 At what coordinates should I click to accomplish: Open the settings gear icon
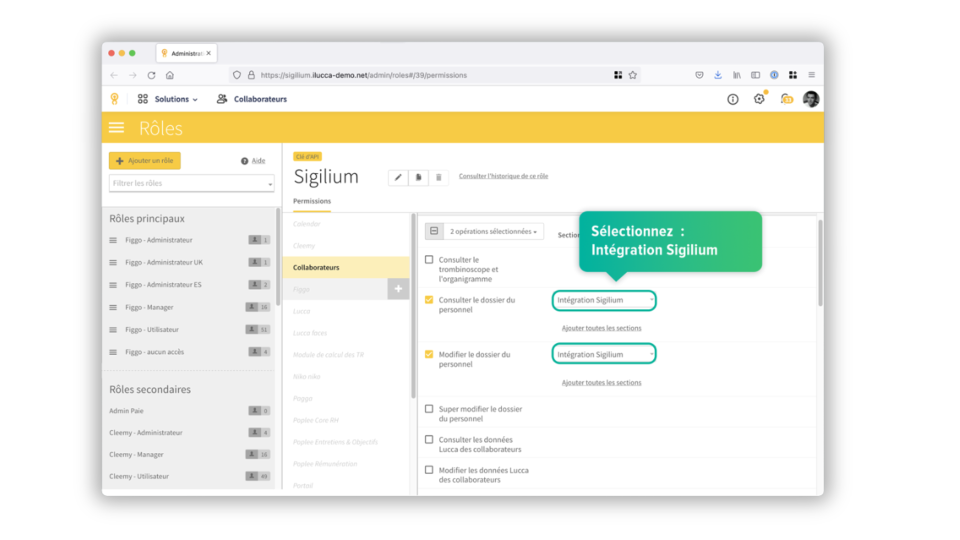tap(759, 99)
